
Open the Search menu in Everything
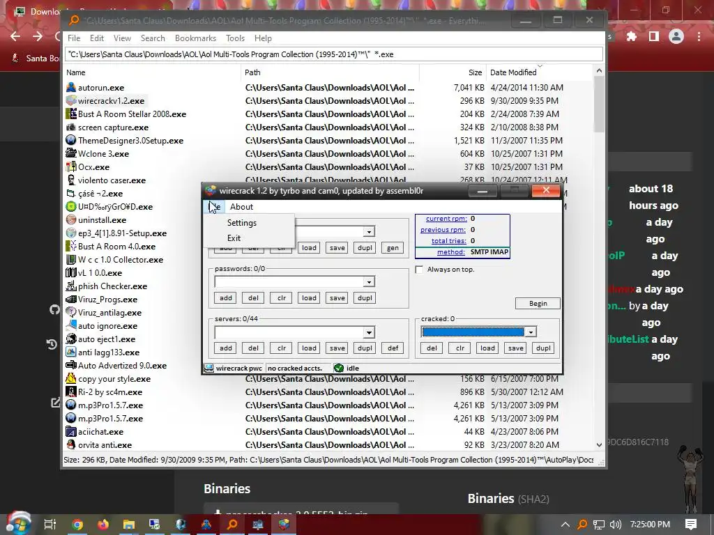153,38
